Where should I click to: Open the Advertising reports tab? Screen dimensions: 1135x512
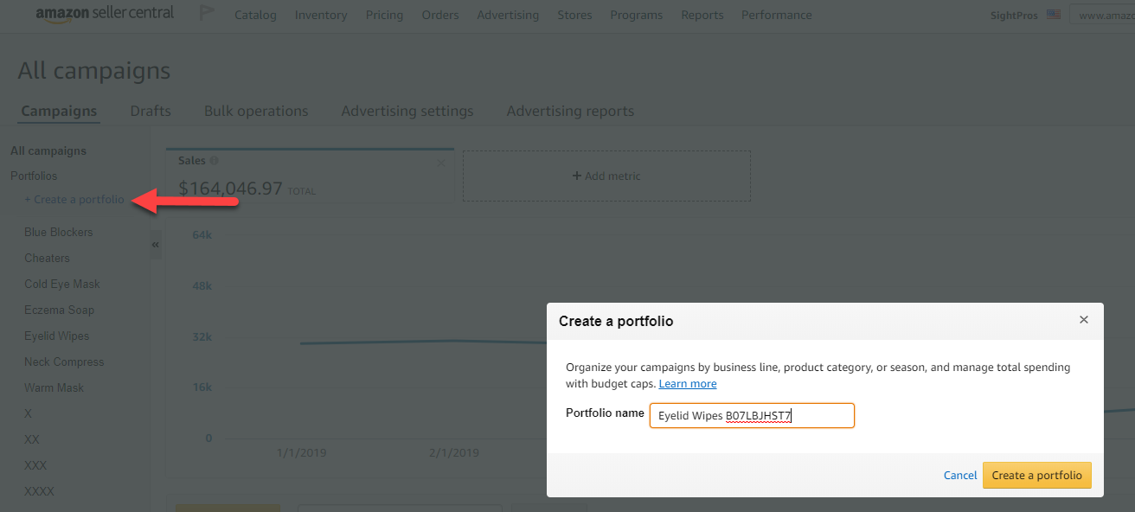(570, 111)
